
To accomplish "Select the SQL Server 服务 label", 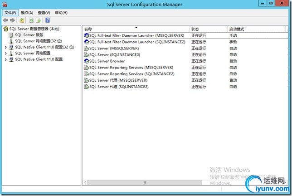I will click(x=29, y=35).
